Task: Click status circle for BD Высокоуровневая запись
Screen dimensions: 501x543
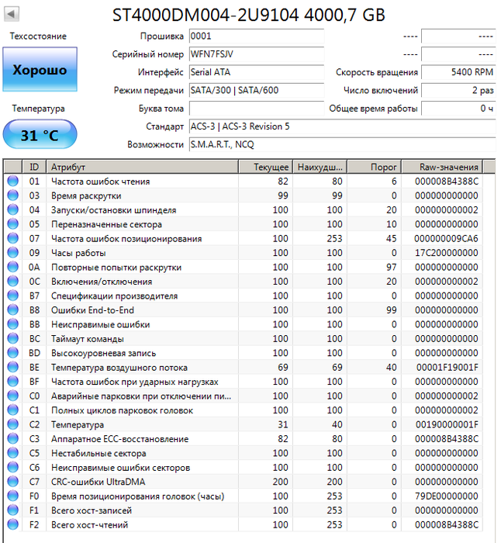Action: (13, 353)
